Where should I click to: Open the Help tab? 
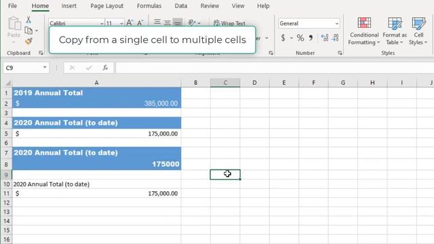click(263, 6)
